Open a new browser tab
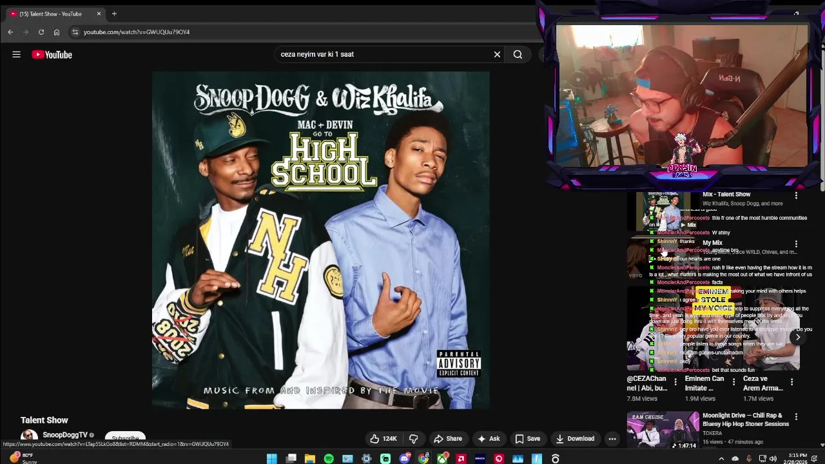This screenshot has height=464, width=825. pos(114,14)
